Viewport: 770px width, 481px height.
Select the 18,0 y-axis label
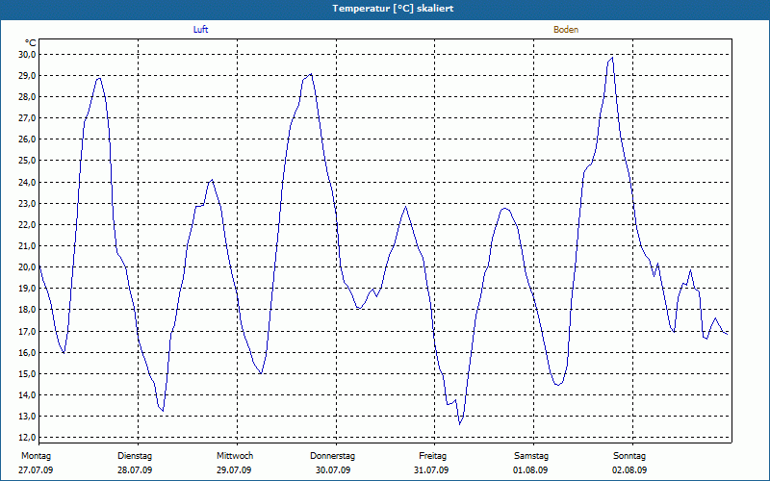click(x=27, y=310)
